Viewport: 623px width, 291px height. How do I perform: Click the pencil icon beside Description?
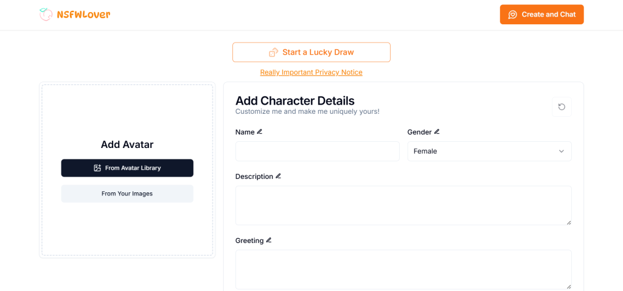click(279, 176)
